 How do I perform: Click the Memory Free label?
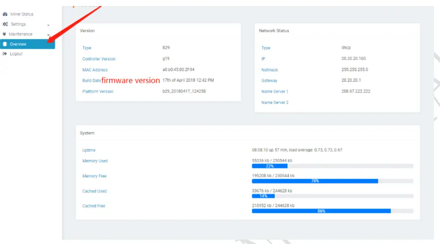[94, 176]
